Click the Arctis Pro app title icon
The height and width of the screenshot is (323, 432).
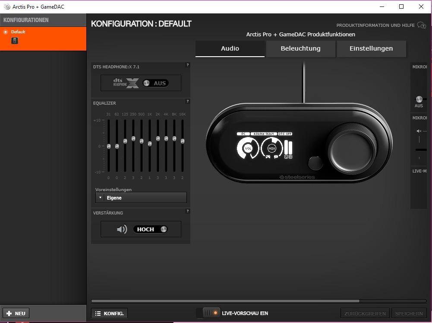(x=7, y=6)
